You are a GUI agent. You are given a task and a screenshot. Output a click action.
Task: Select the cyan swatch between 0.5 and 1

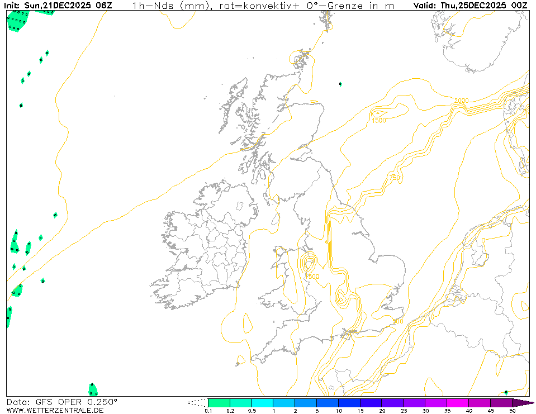click(x=262, y=402)
